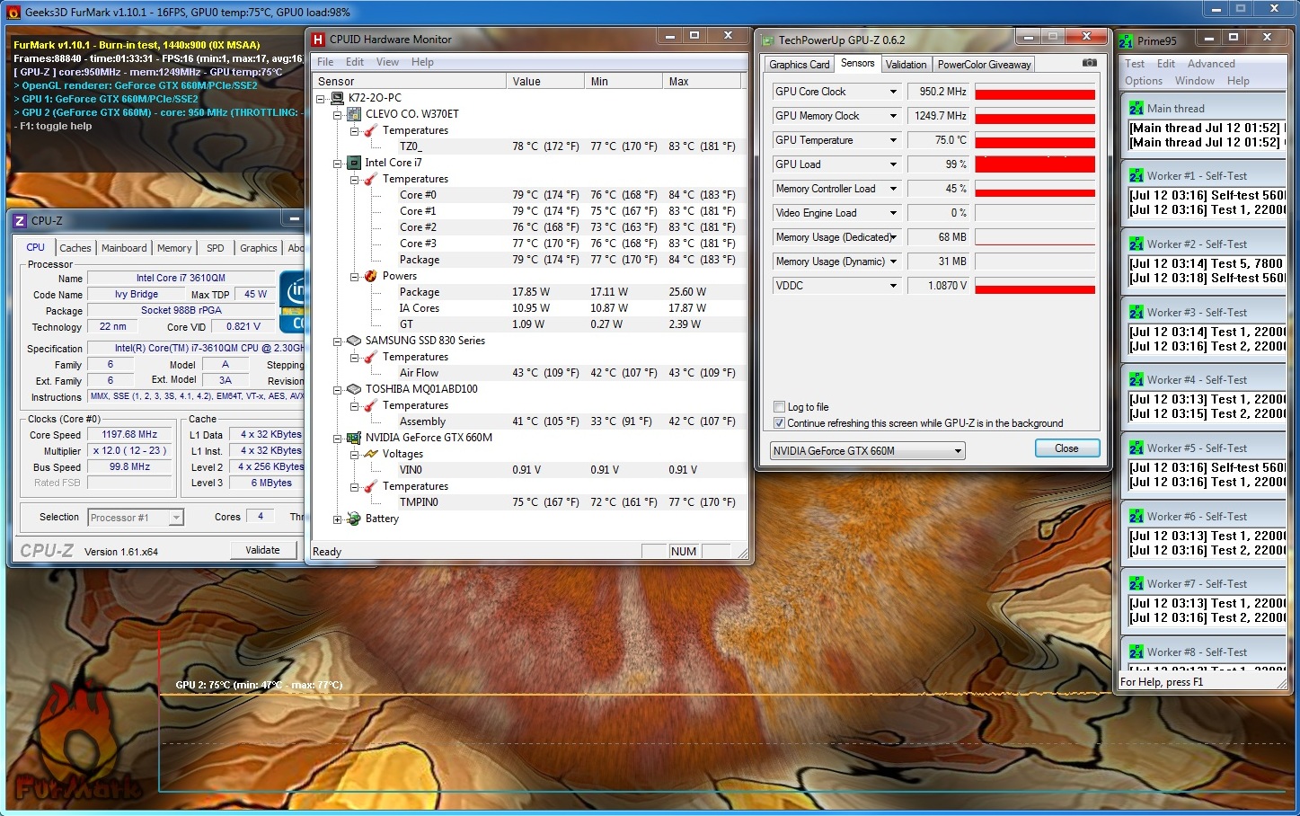The width and height of the screenshot is (1300, 816).
Task: Click the Memory Controller Load history graph
Action: point(1035,189)
